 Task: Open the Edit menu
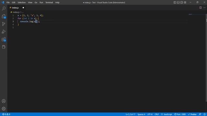click(14, 2)
